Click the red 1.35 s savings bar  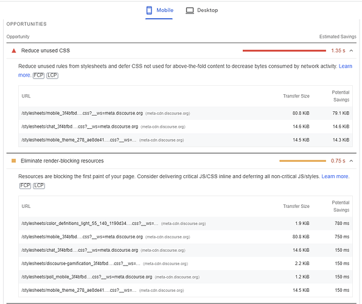click(x=284, y=50)
